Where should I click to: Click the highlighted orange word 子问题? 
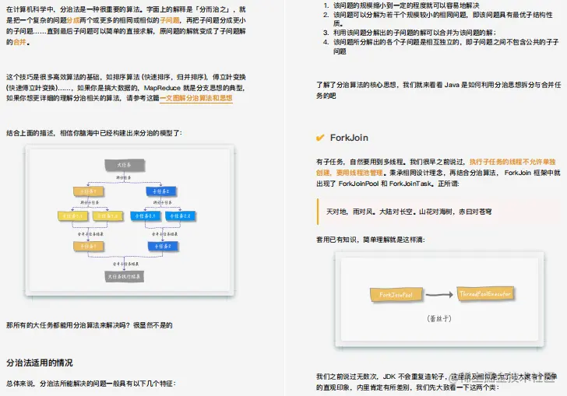coord(170,20)
